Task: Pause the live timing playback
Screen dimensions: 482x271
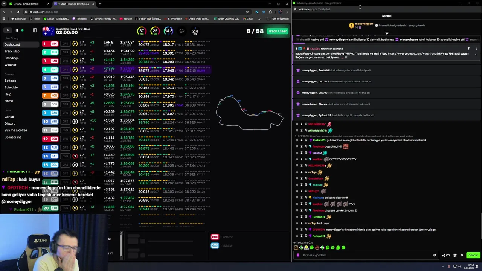Action: (x=17, y=30)
